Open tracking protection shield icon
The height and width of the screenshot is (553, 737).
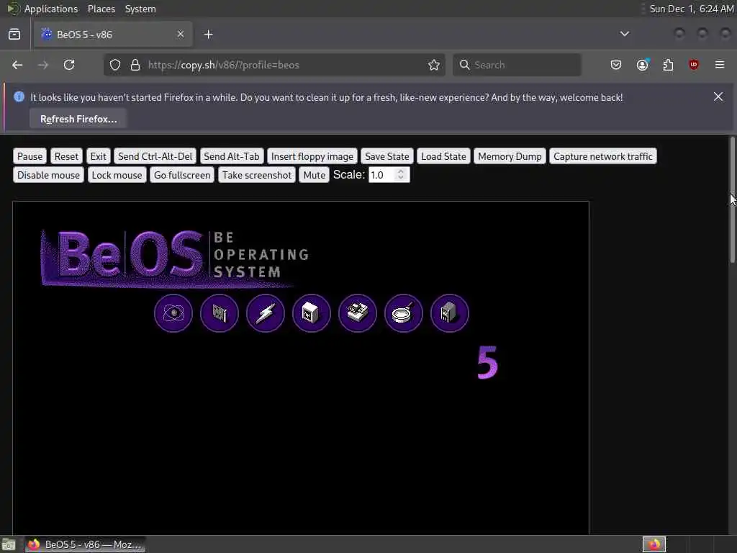pos(115,65)
